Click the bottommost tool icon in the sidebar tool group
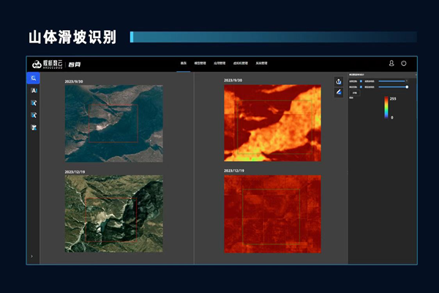The width and height of the screenshot is (439, 293). (x=34, y=127)
